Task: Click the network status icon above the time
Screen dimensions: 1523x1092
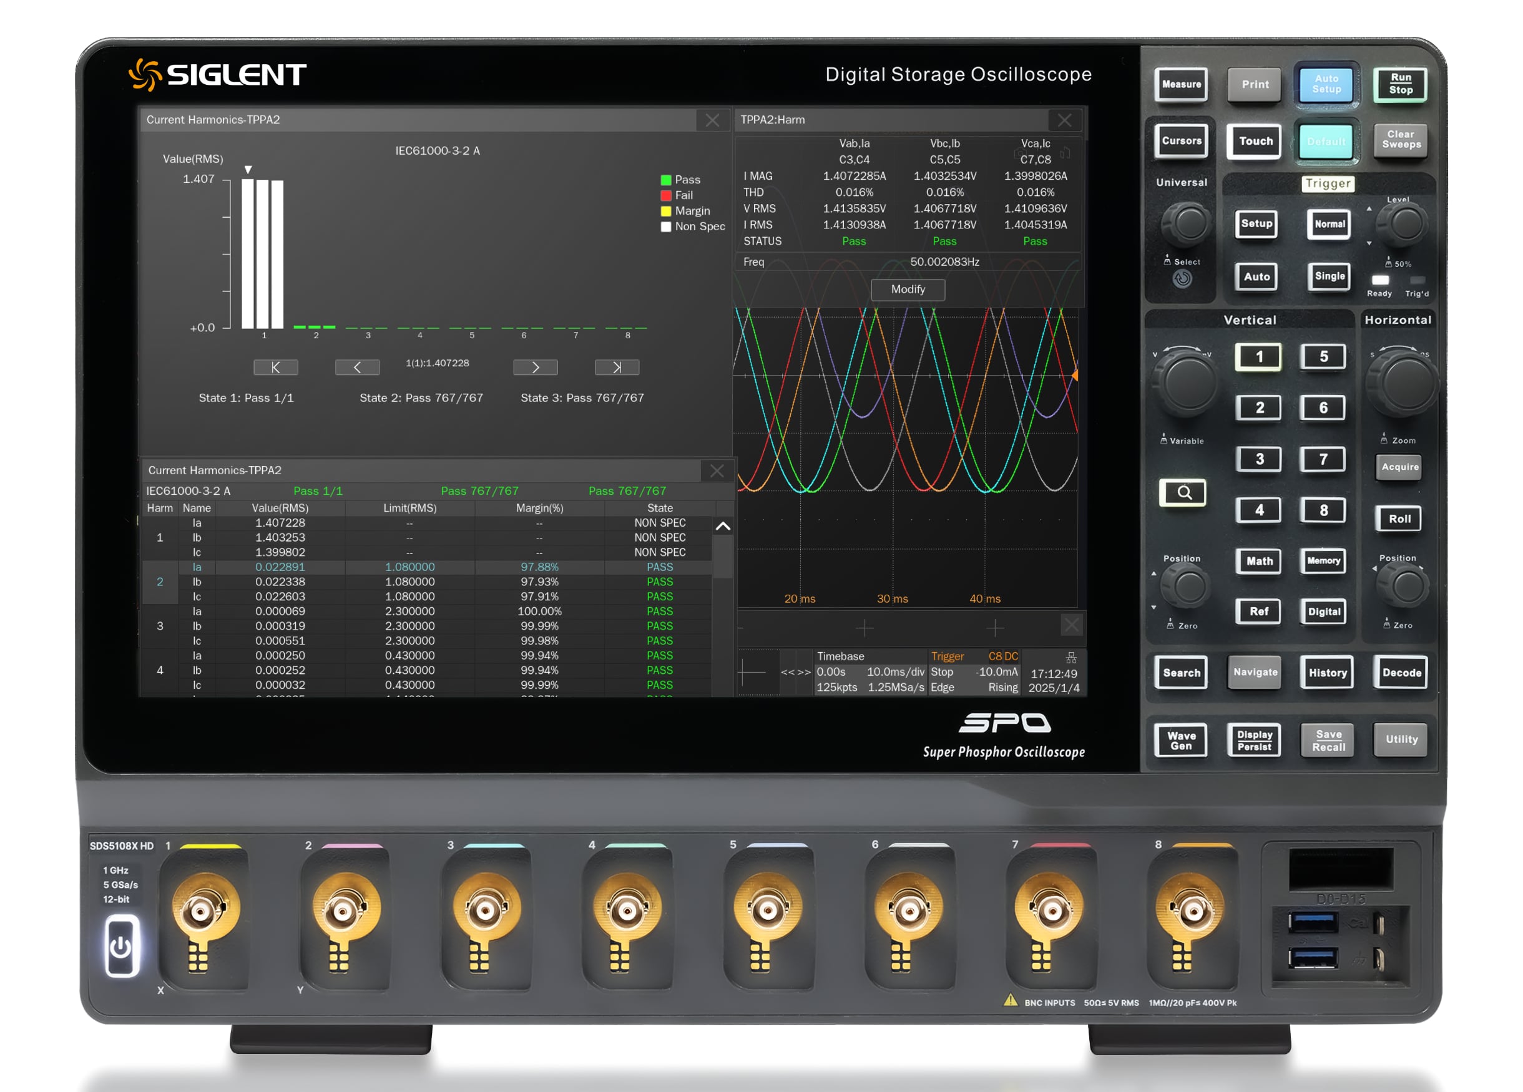Action: tap(1071, 658)
